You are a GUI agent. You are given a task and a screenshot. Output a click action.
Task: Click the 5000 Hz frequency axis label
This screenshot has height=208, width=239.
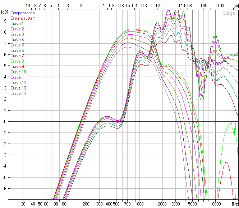pyautogui.click(x=193, y=204)
